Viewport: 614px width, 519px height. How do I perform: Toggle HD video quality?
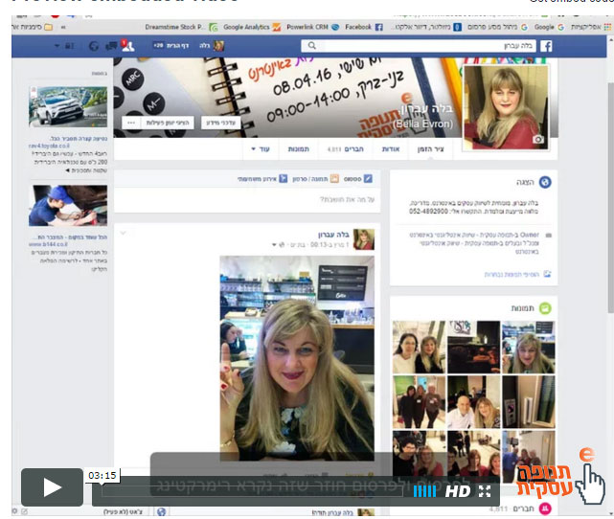(x=458, y=491)
